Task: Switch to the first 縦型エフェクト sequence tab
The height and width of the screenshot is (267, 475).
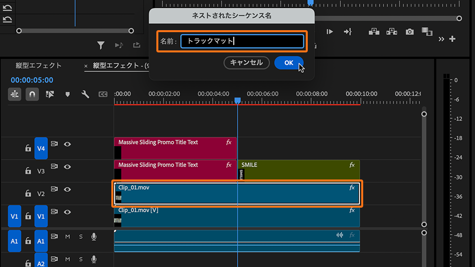Action: click(39, 65)
